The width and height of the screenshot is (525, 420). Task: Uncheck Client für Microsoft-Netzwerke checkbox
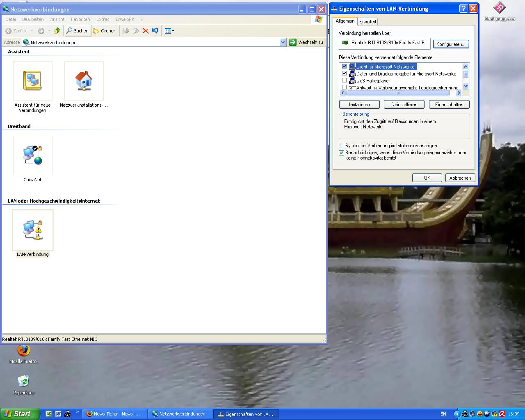click(x=344, y=66)
